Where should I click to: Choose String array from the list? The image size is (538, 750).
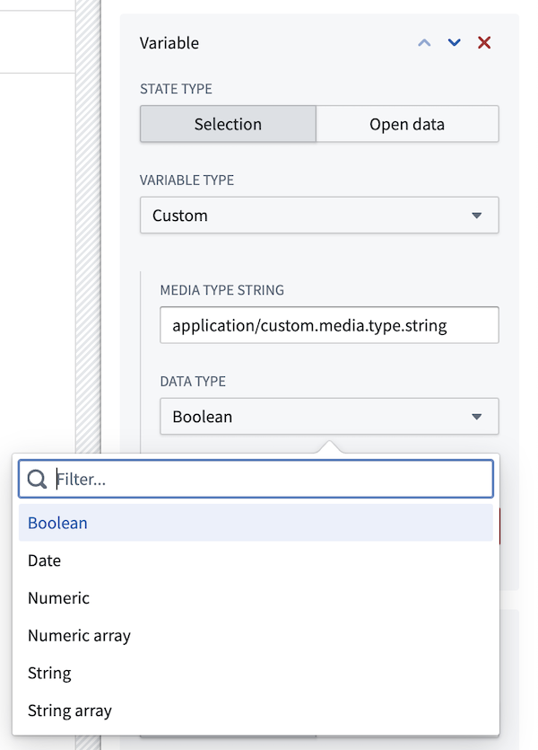tap(256, 710)
